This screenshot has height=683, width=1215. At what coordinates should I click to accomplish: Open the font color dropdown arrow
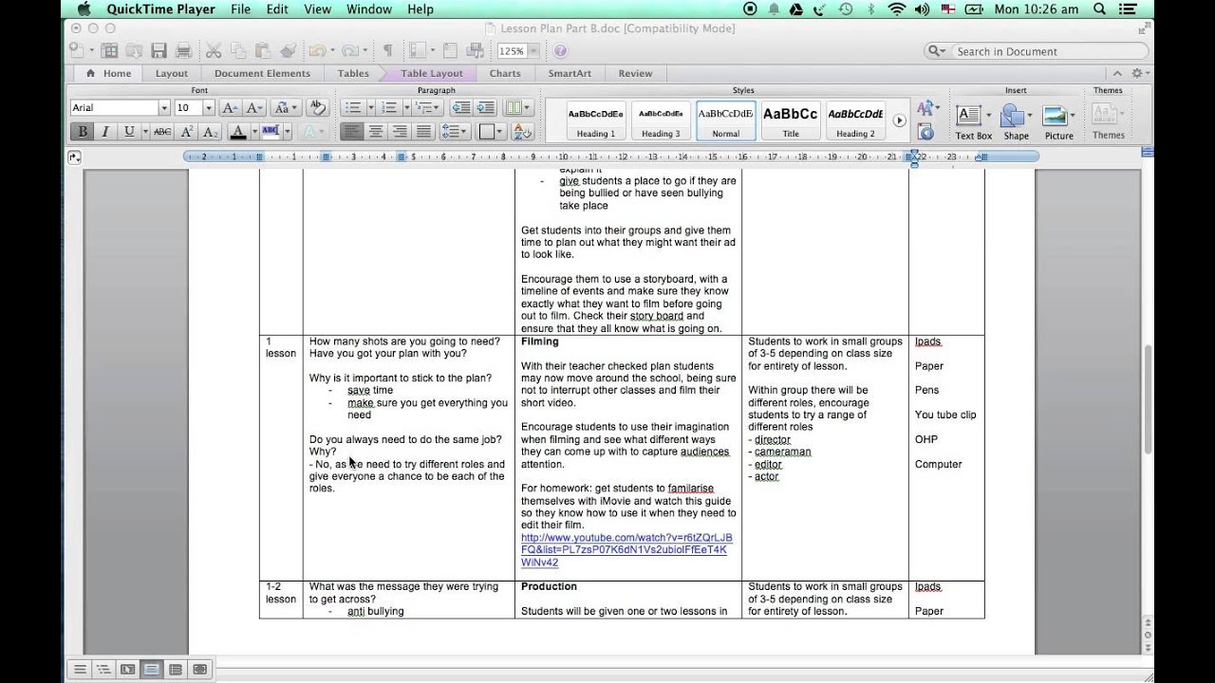point(252,132)
